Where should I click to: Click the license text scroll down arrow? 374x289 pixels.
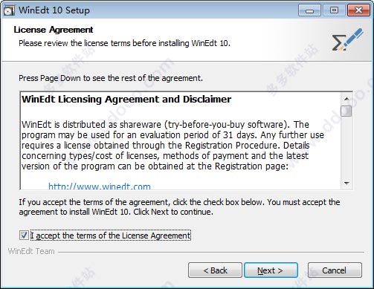click(x=346, y=184)
